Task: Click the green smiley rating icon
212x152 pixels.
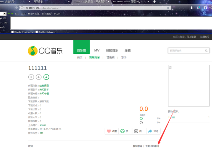Action: click(141, 118)
